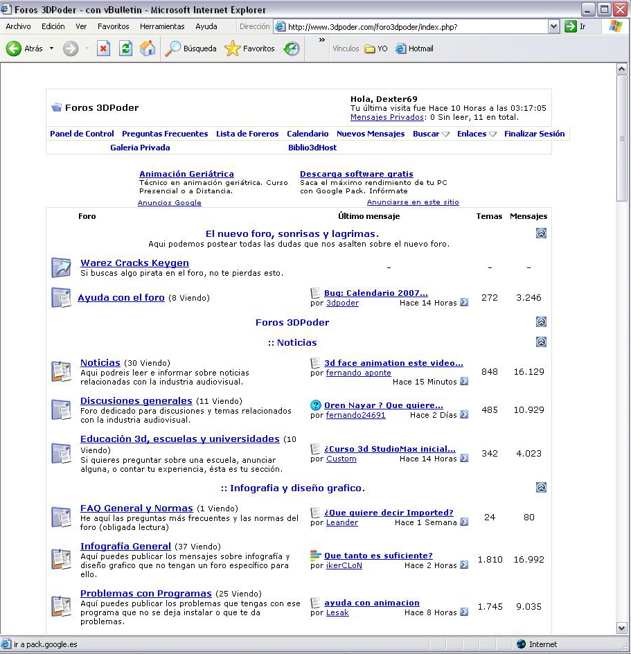Click the green Back arrow icon
The image size is (631, 654).
pyautogui.click(x=13, y=48)
